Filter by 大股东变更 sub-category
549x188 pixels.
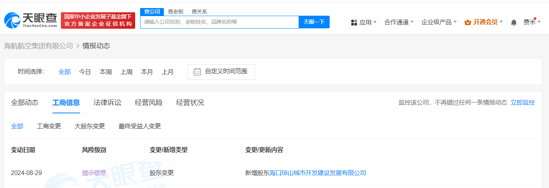[90, 126]
